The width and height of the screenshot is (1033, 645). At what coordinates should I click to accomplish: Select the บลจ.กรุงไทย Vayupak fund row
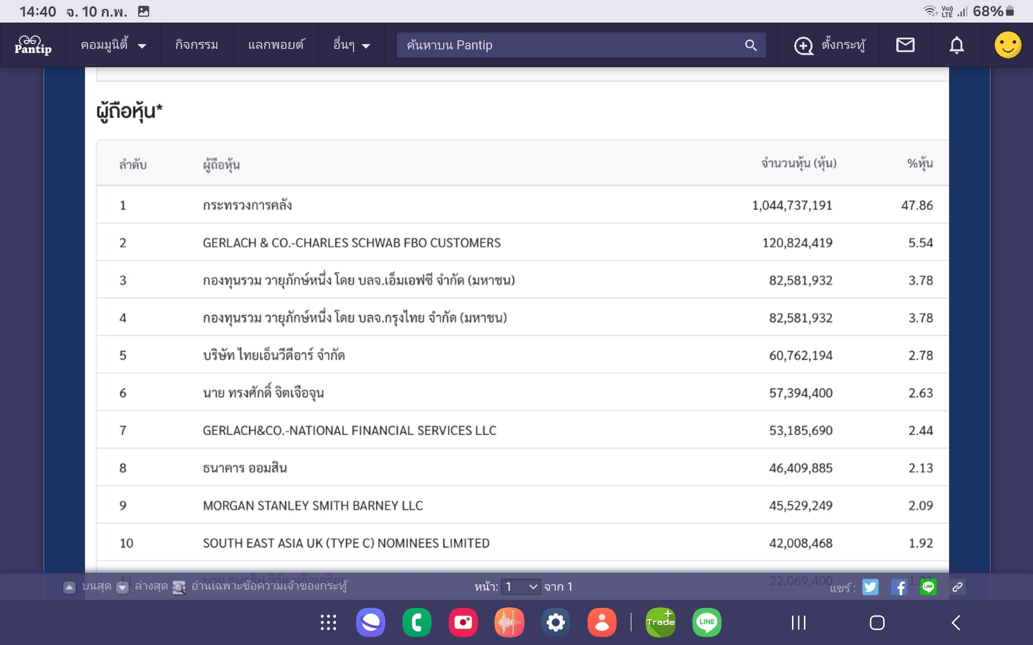(522, 318)
